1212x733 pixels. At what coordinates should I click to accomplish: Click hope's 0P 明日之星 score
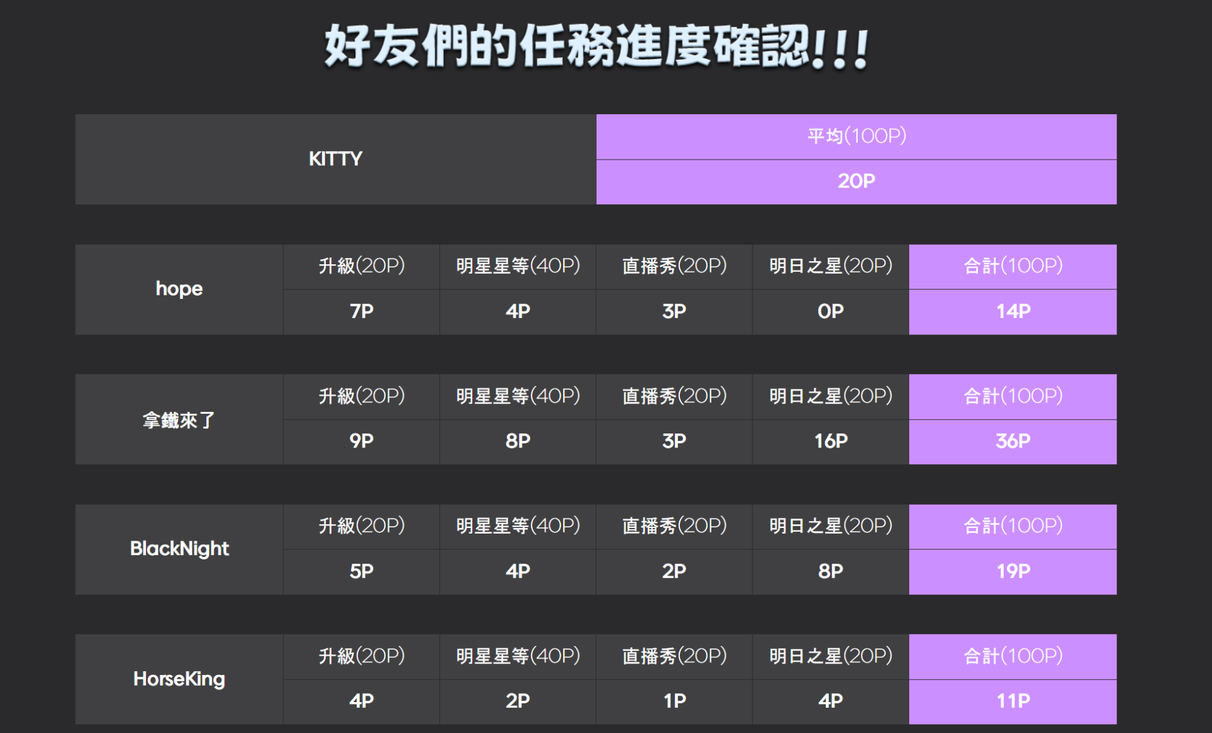[830, 312]
